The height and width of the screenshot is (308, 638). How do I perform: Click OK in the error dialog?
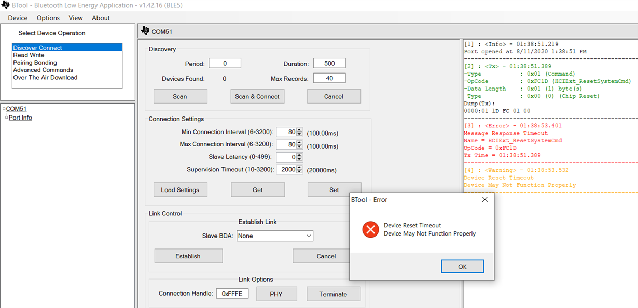pyautogui.click(x=462, y=267)
